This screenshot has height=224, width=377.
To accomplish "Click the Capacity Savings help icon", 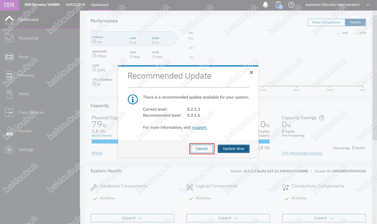I will 322,118.
